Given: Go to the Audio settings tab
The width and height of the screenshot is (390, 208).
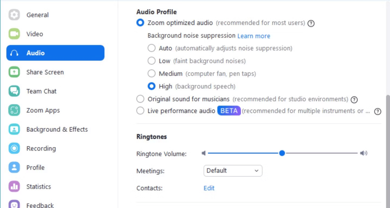Looking at the screenshot, I should [55, 53].
